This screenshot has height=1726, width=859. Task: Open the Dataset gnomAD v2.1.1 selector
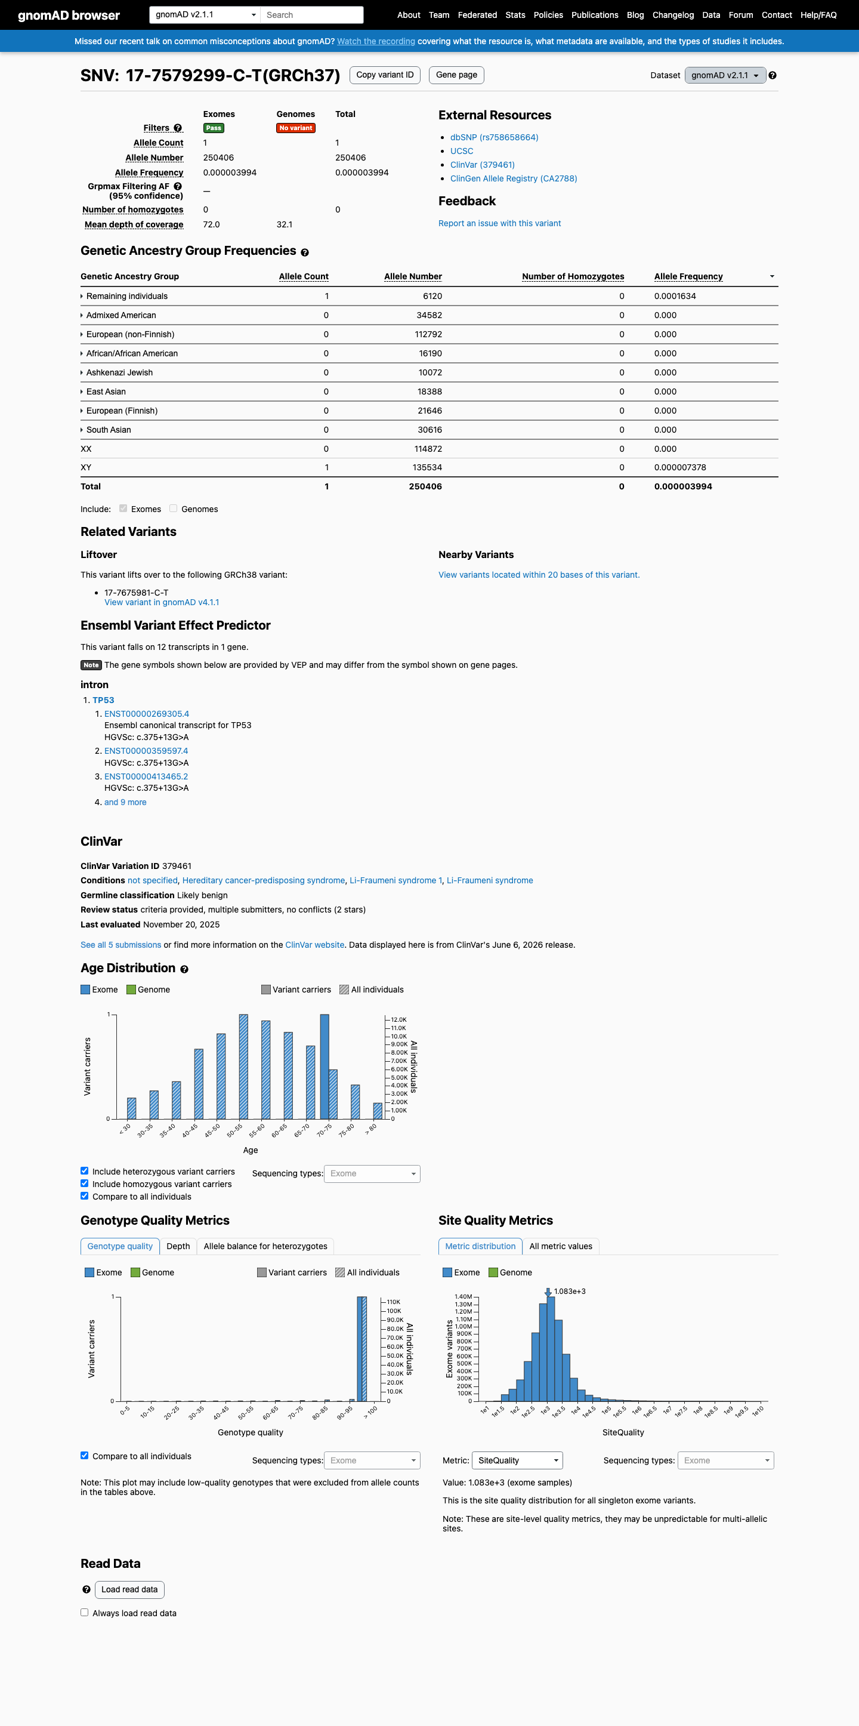point(725,76)
